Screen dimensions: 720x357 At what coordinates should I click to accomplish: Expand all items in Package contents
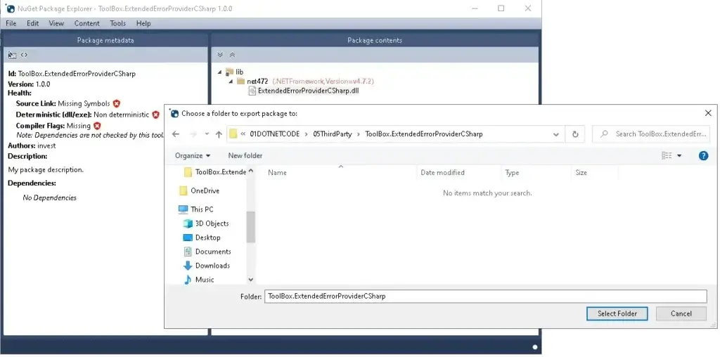pos(220,55)
